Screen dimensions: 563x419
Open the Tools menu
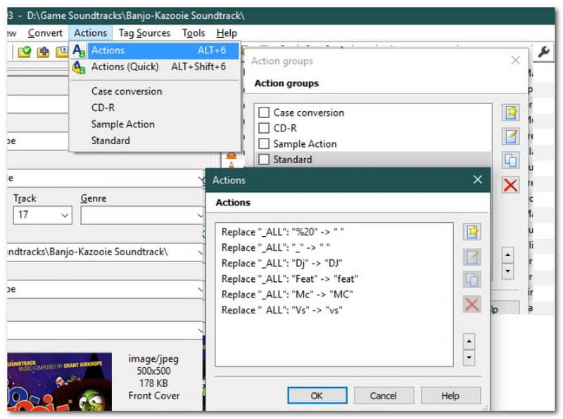193,33
